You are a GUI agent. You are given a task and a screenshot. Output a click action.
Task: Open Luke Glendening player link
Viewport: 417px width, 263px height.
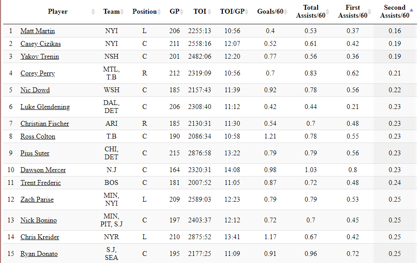[45, 107]
